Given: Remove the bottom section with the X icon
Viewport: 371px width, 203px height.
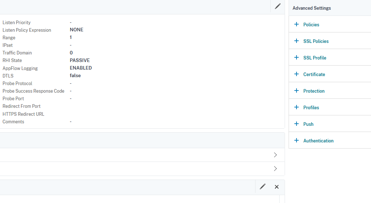Looking at the screenshot, I should click(x=277, y=187).
